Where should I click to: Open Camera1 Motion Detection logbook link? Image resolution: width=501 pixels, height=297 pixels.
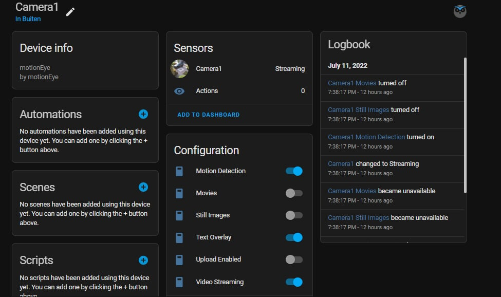click(x=366, y=137)
